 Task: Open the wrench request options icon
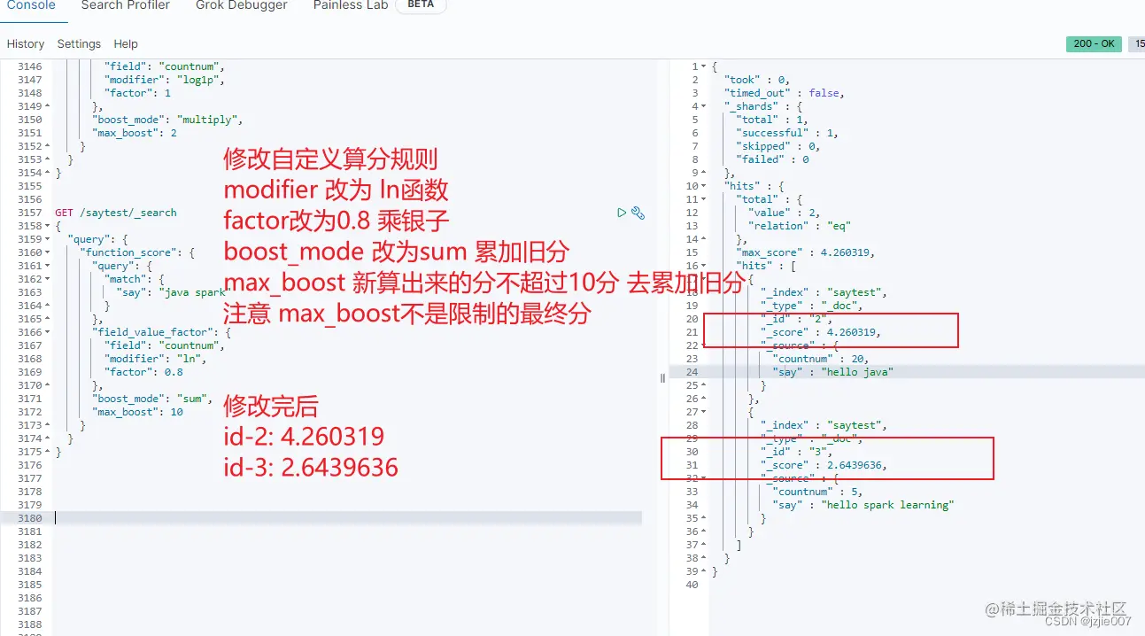(x=637, y=213)
